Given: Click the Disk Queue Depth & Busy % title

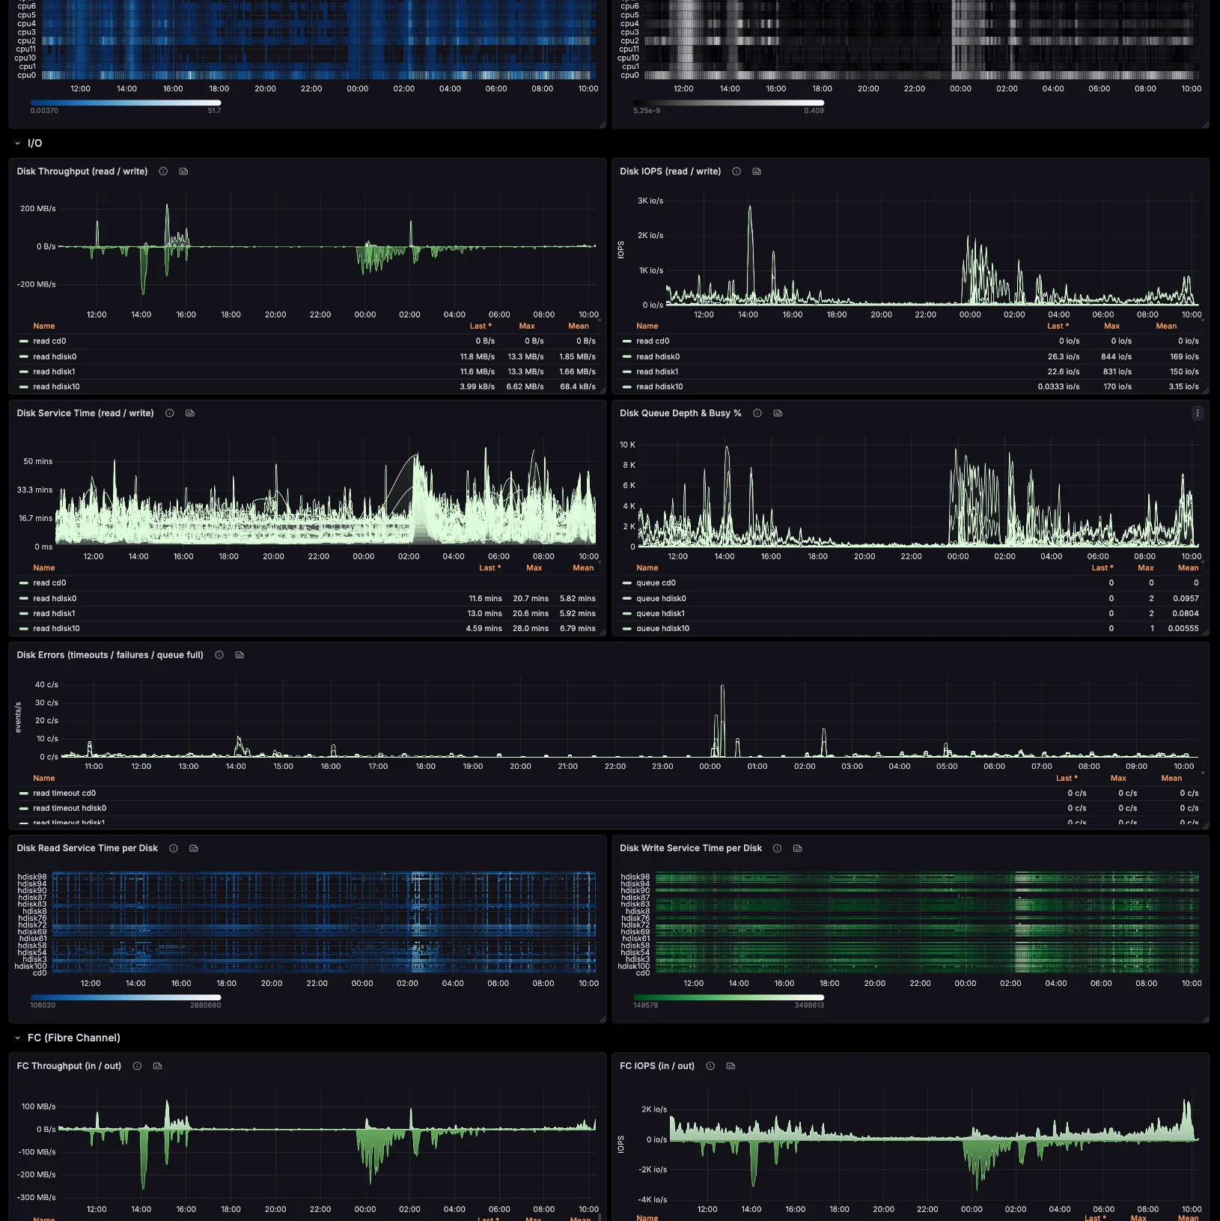Looking at the screenshot, I should [x=680, y=413].
